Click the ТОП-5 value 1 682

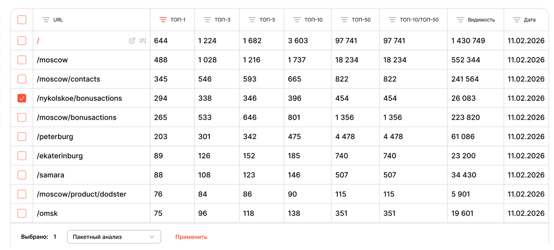click(252, 41)
